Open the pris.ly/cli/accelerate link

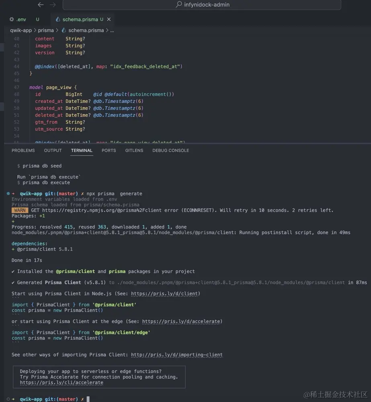click(x=61, y=383)
